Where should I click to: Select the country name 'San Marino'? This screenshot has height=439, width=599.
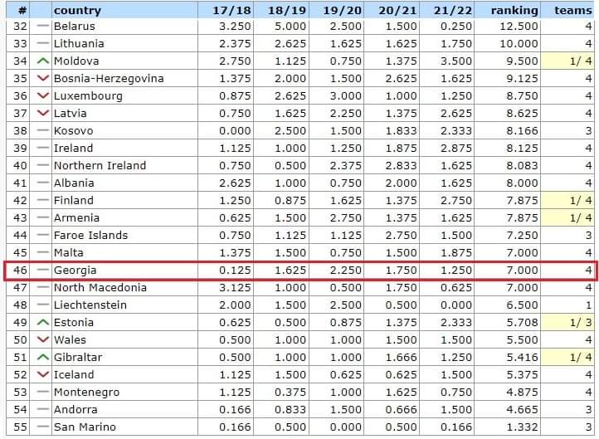tap(85, 427)
